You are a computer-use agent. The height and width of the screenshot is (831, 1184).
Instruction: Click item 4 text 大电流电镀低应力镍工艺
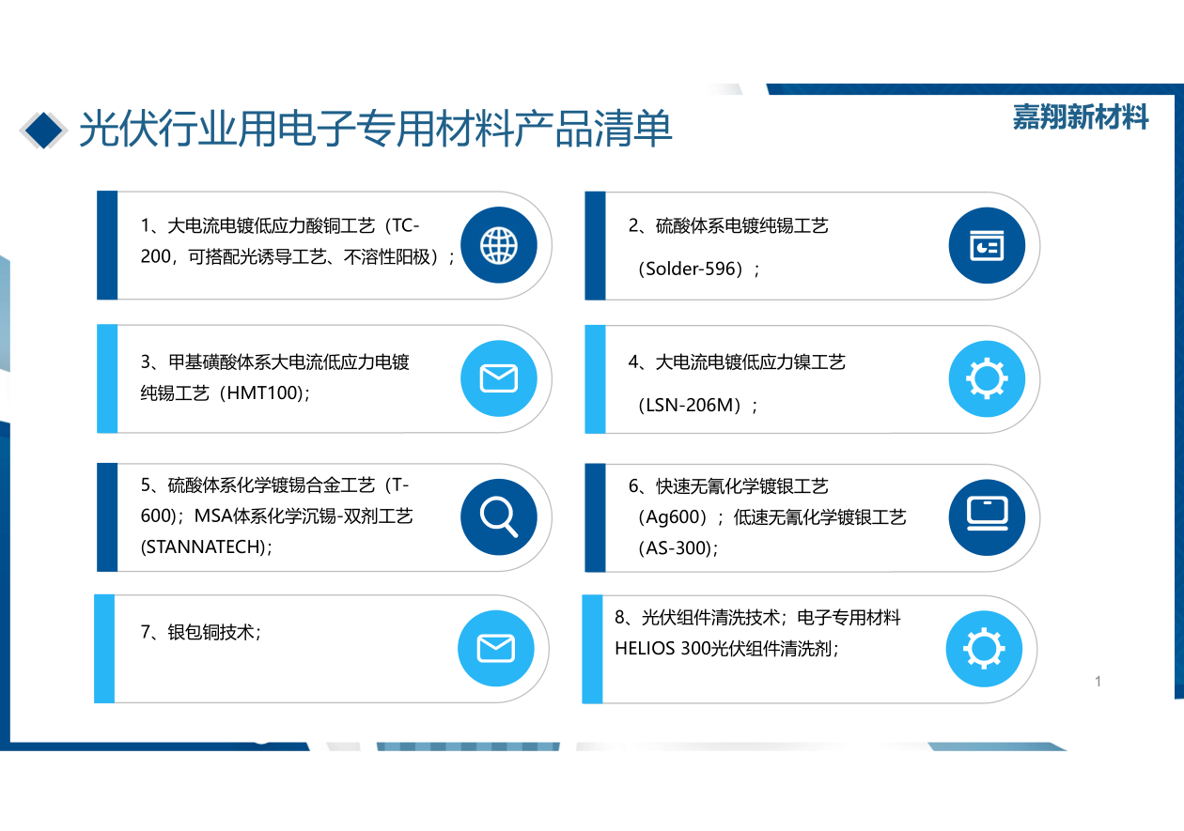coord(738,362)
